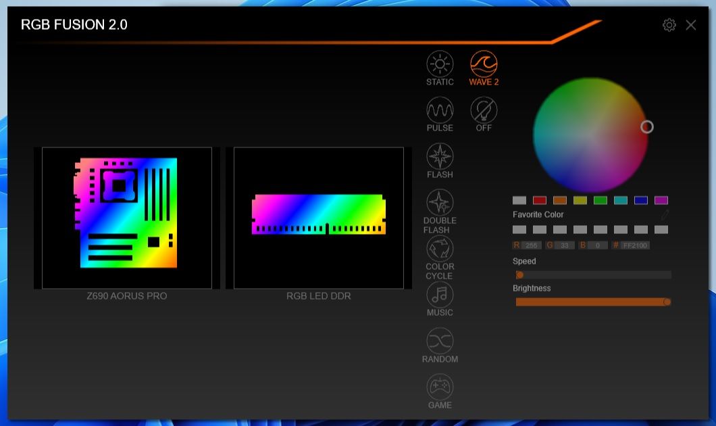Switch to Music lighting mode
Screen dimensions: 716x426
coord(440,295)
